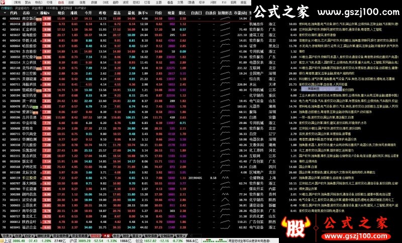Screen dimensions: 402x243
Task: Open the 分类 bottom tab dropdown
Action: tap(7, 235)
